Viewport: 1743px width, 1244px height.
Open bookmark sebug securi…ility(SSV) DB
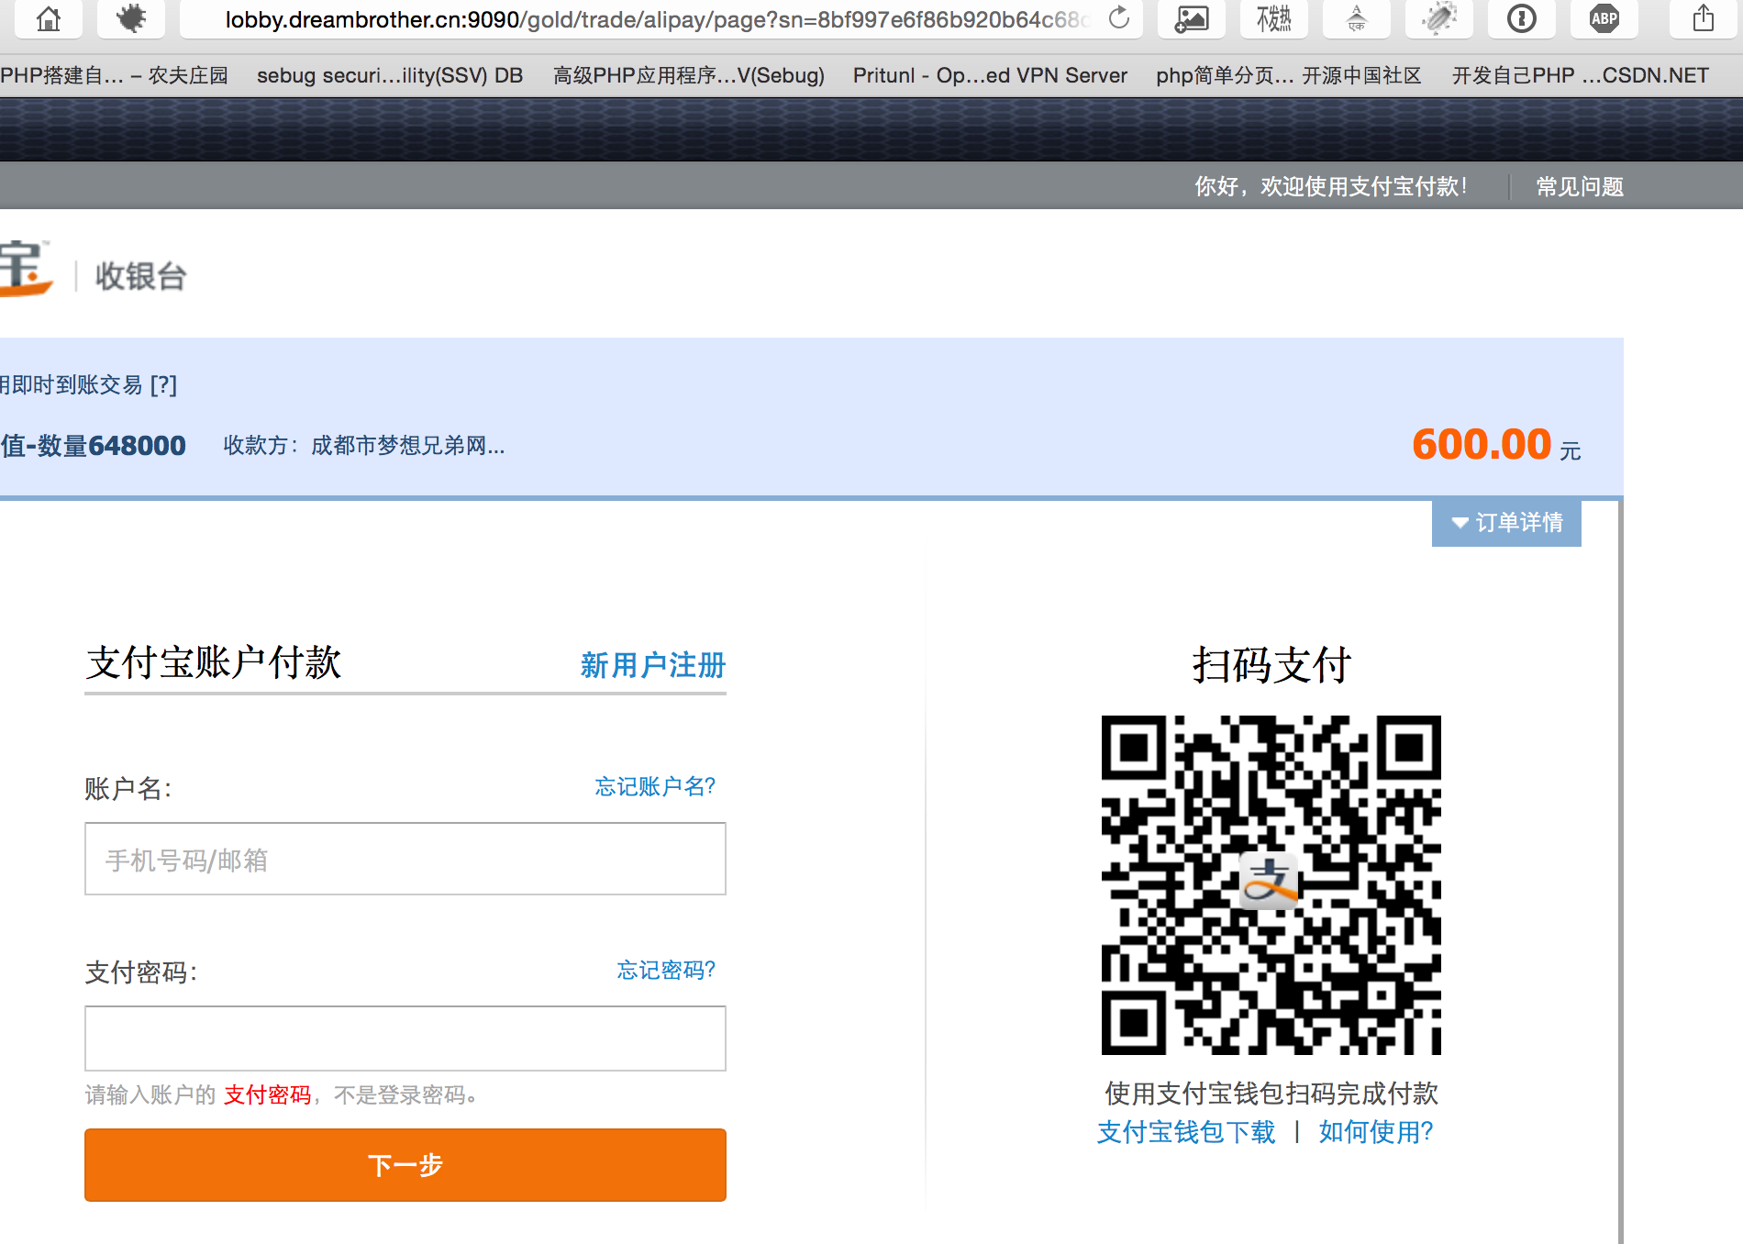pos(390,75)
